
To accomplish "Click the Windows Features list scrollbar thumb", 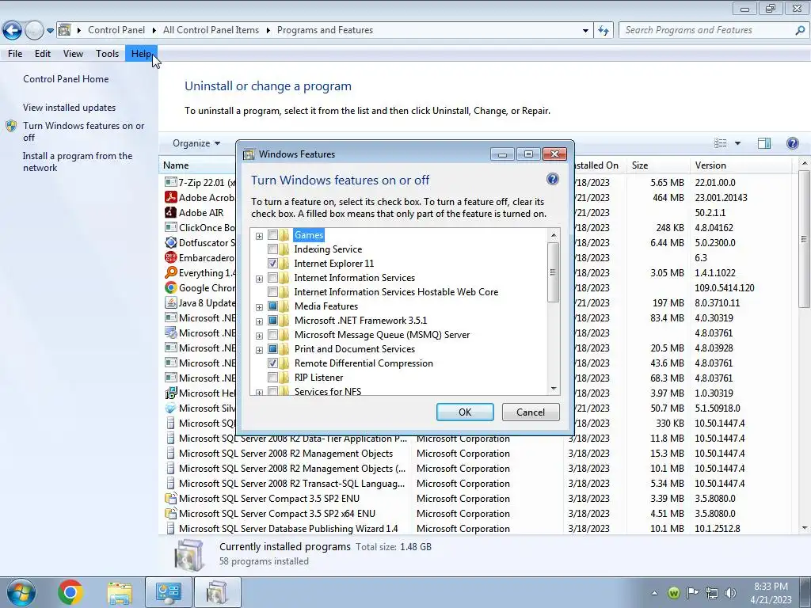I will (x=553, y=272).
